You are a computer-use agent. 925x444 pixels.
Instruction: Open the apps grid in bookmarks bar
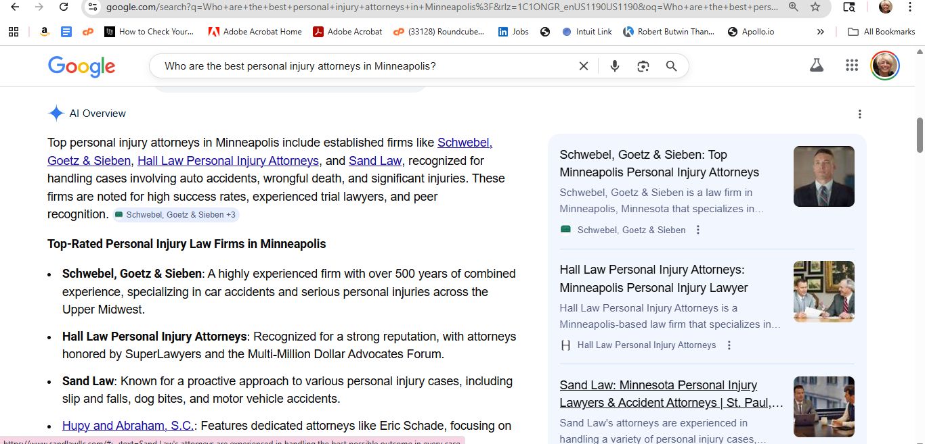(14, 32)
